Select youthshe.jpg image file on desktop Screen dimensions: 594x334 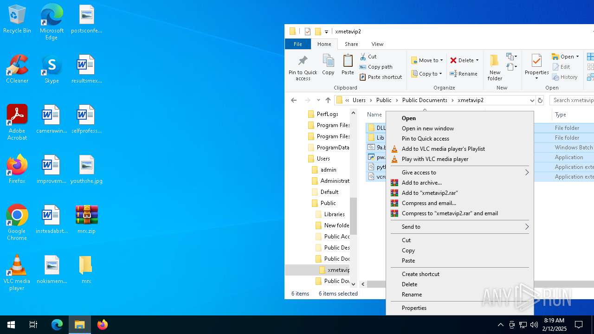[86, 169]
